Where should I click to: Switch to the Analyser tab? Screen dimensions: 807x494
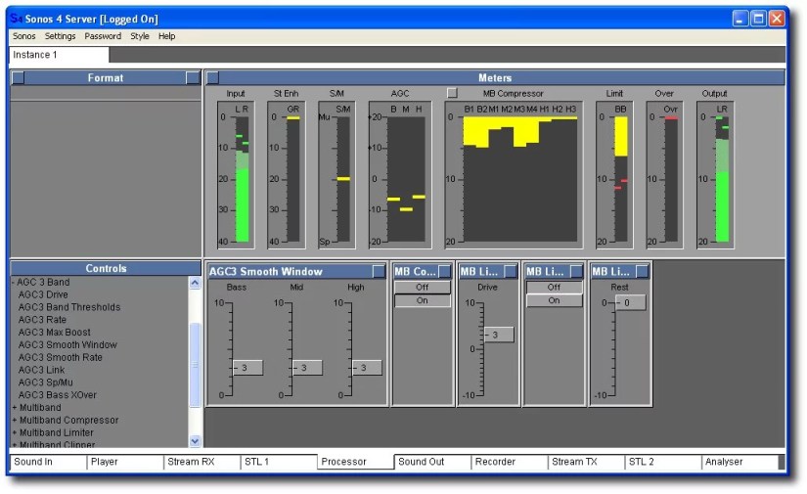pos(724,462)
